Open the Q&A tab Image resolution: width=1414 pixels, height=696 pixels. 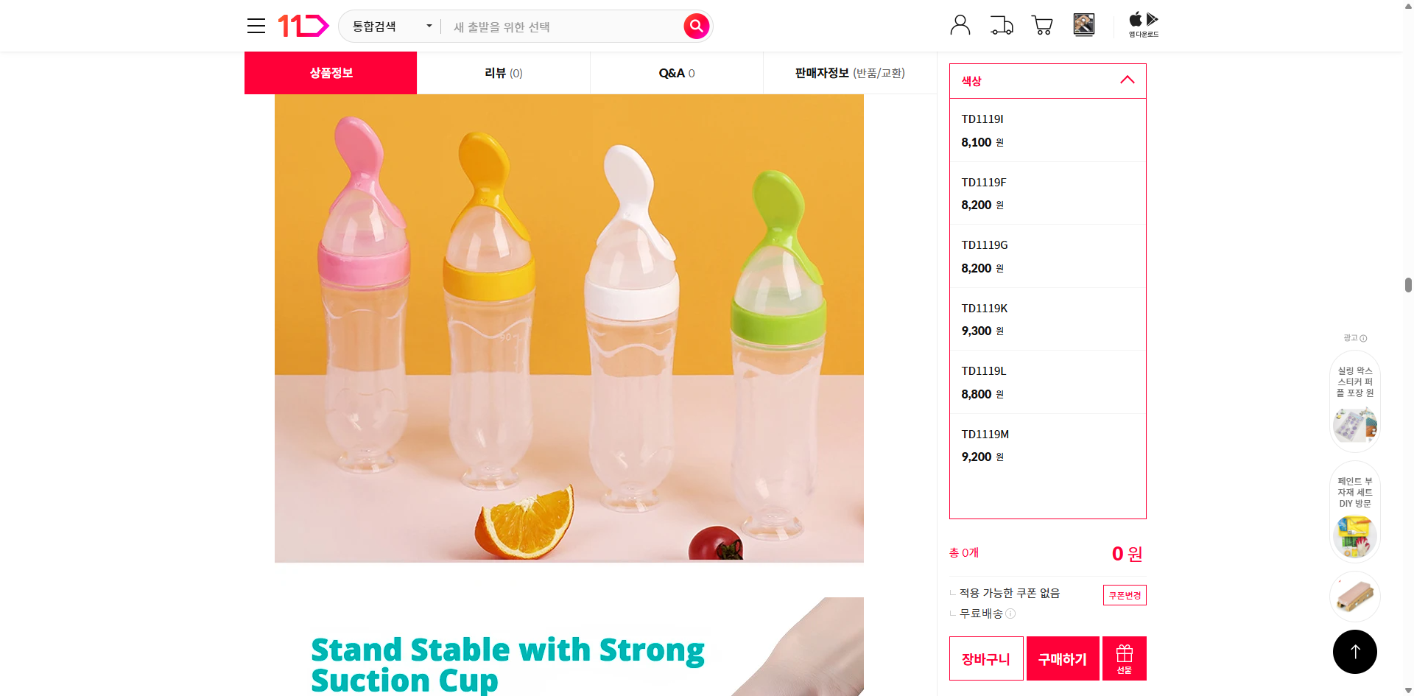point(677,73)
